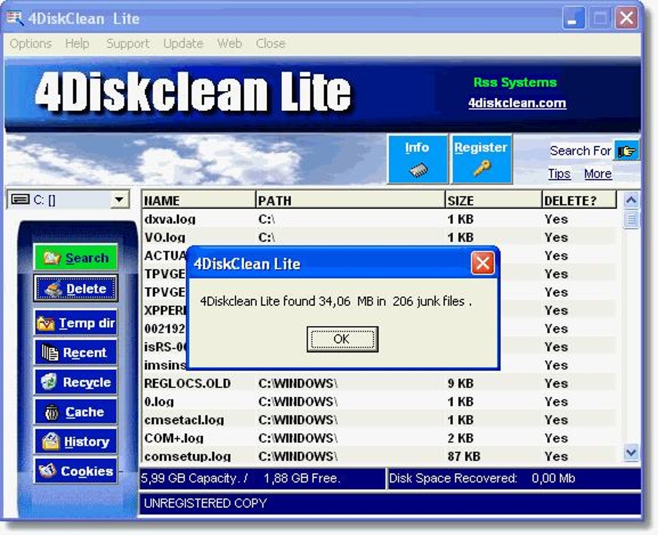Screen dimensions: 658x535
Task: Toggle Yes for the comsetup.log row
Action: [556, 456]
